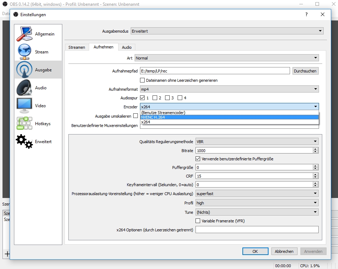This screenshot has width=338, height=269.
Task: Click the Aufnahmepfad text field
Action: pyautogui.click(x=214, y=71)
